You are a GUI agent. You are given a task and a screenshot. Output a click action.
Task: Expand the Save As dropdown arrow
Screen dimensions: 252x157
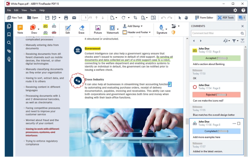tap(59, 18)
